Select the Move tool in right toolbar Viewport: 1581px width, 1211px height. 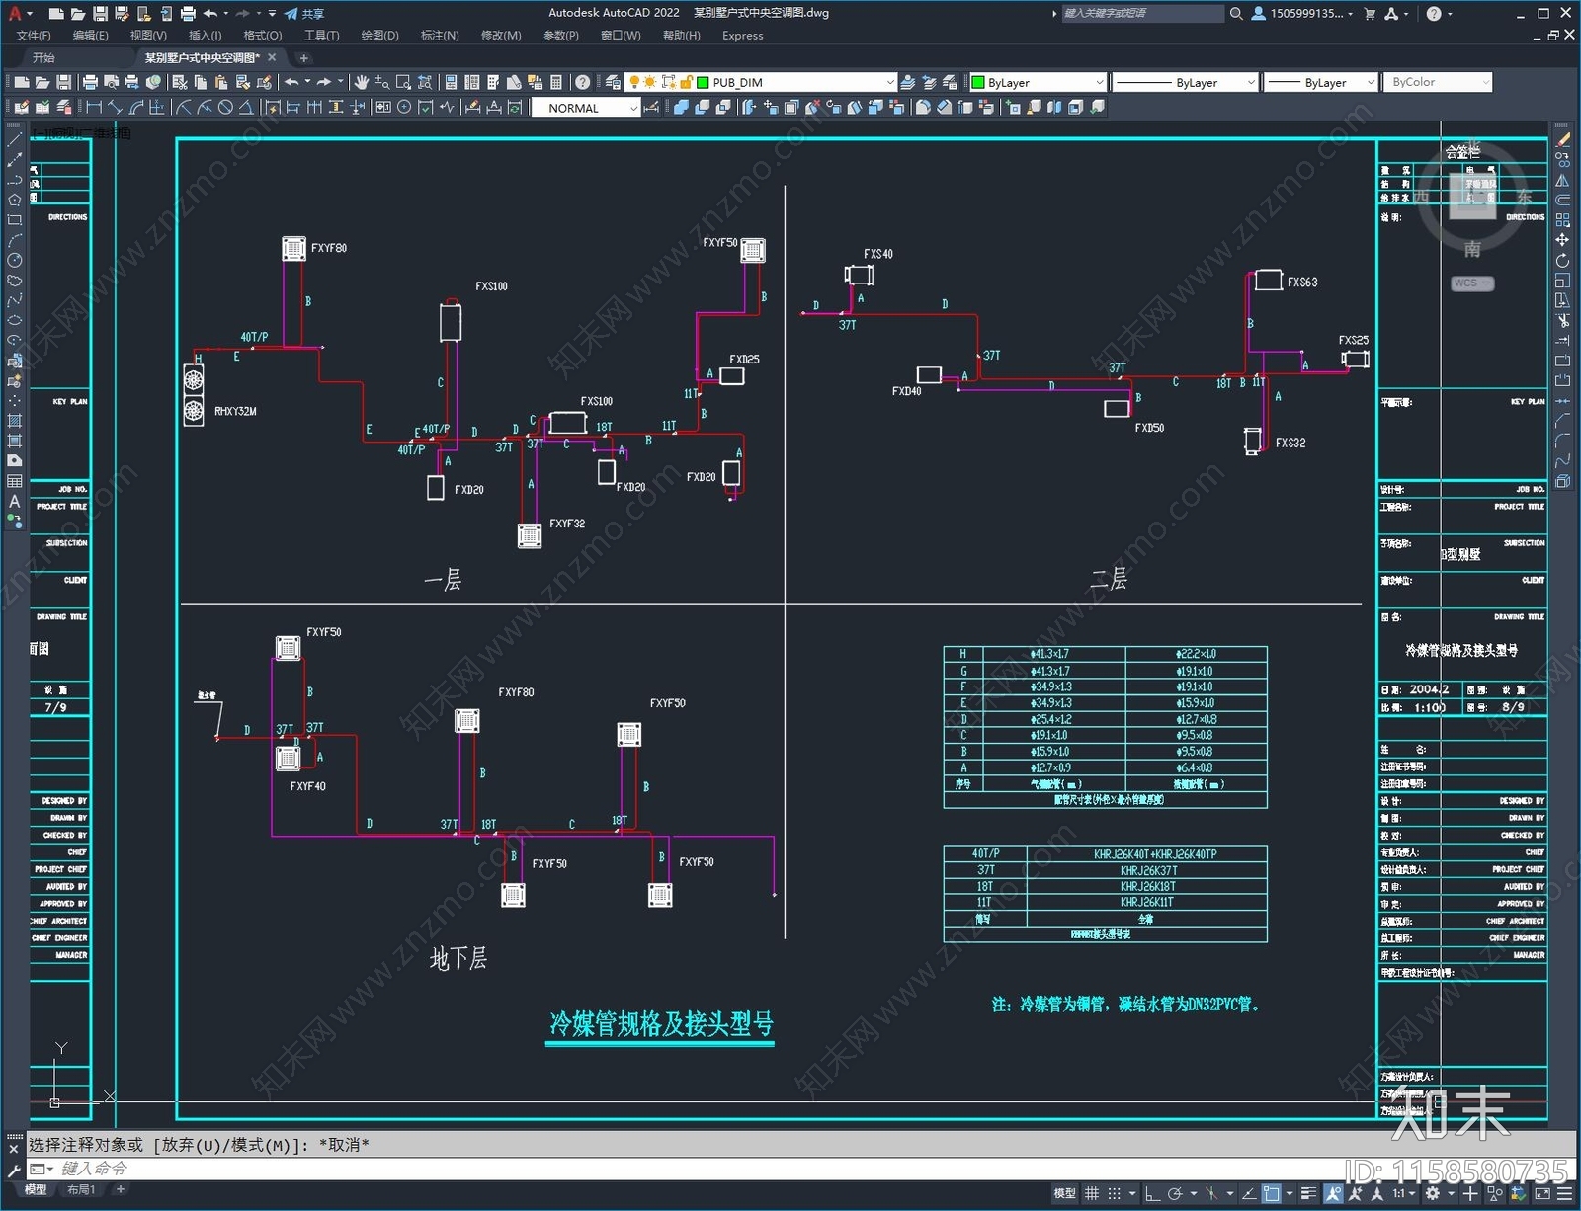(1562, 240)
